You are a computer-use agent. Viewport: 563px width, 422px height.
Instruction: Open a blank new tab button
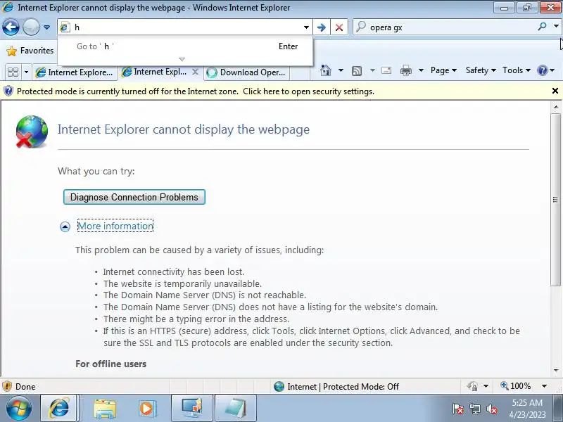[300, 72]
